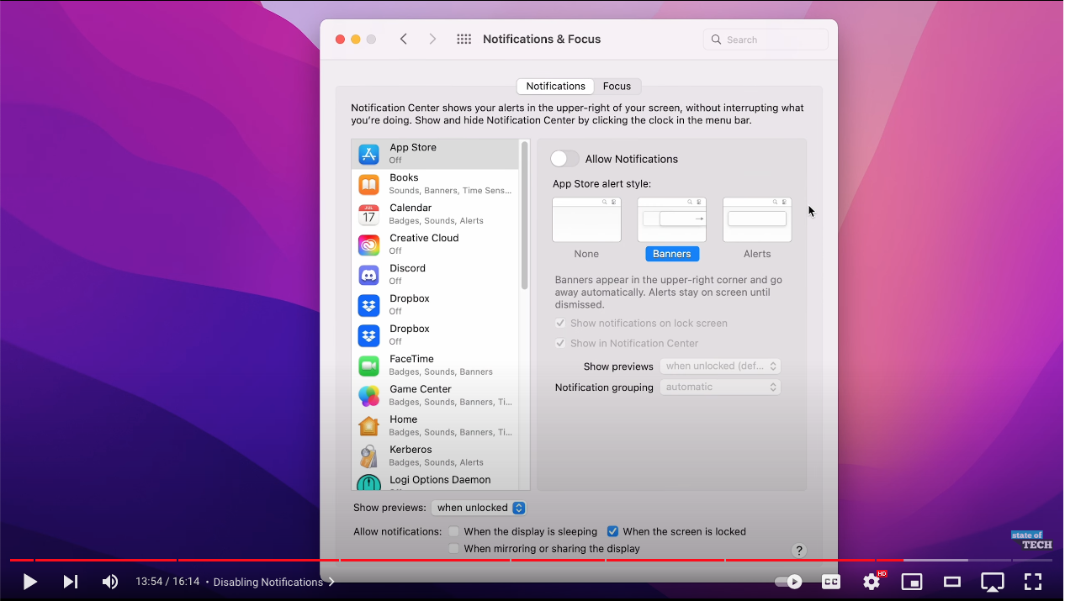Viewport: 1065px width, 601px height.
Task: Check When the display is sleeping
Action: [454, 531]
